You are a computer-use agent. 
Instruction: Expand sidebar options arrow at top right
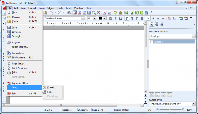[x=194, y=24]
